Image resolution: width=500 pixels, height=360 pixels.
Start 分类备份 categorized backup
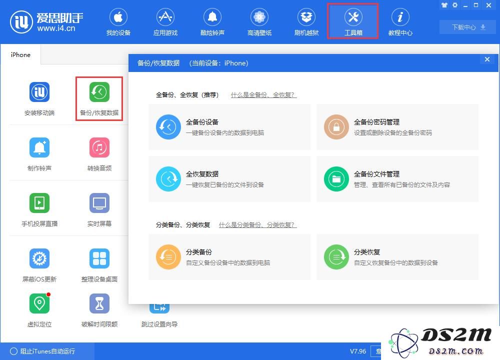(229, 257)
